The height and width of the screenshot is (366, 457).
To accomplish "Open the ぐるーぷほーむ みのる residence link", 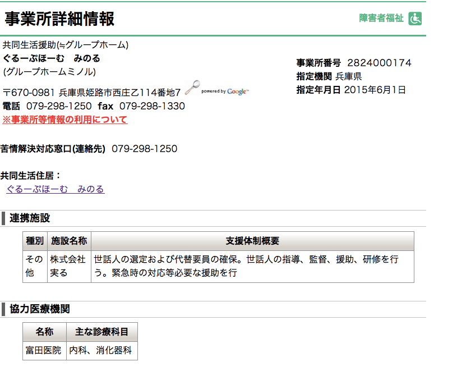I will coord(56,189).
